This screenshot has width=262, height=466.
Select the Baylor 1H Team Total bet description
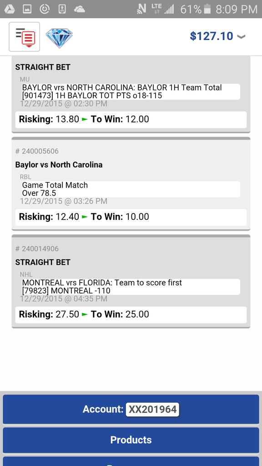point(131,91)
